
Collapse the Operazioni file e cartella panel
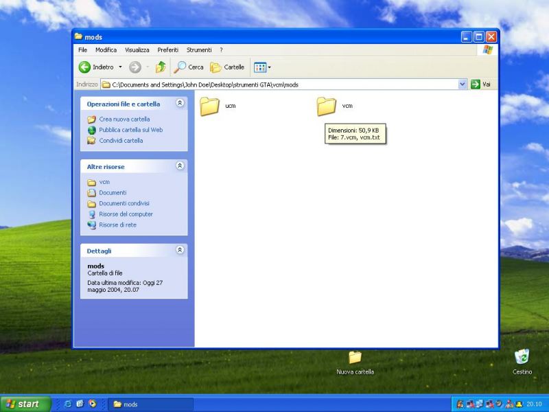tap(180, 103)
